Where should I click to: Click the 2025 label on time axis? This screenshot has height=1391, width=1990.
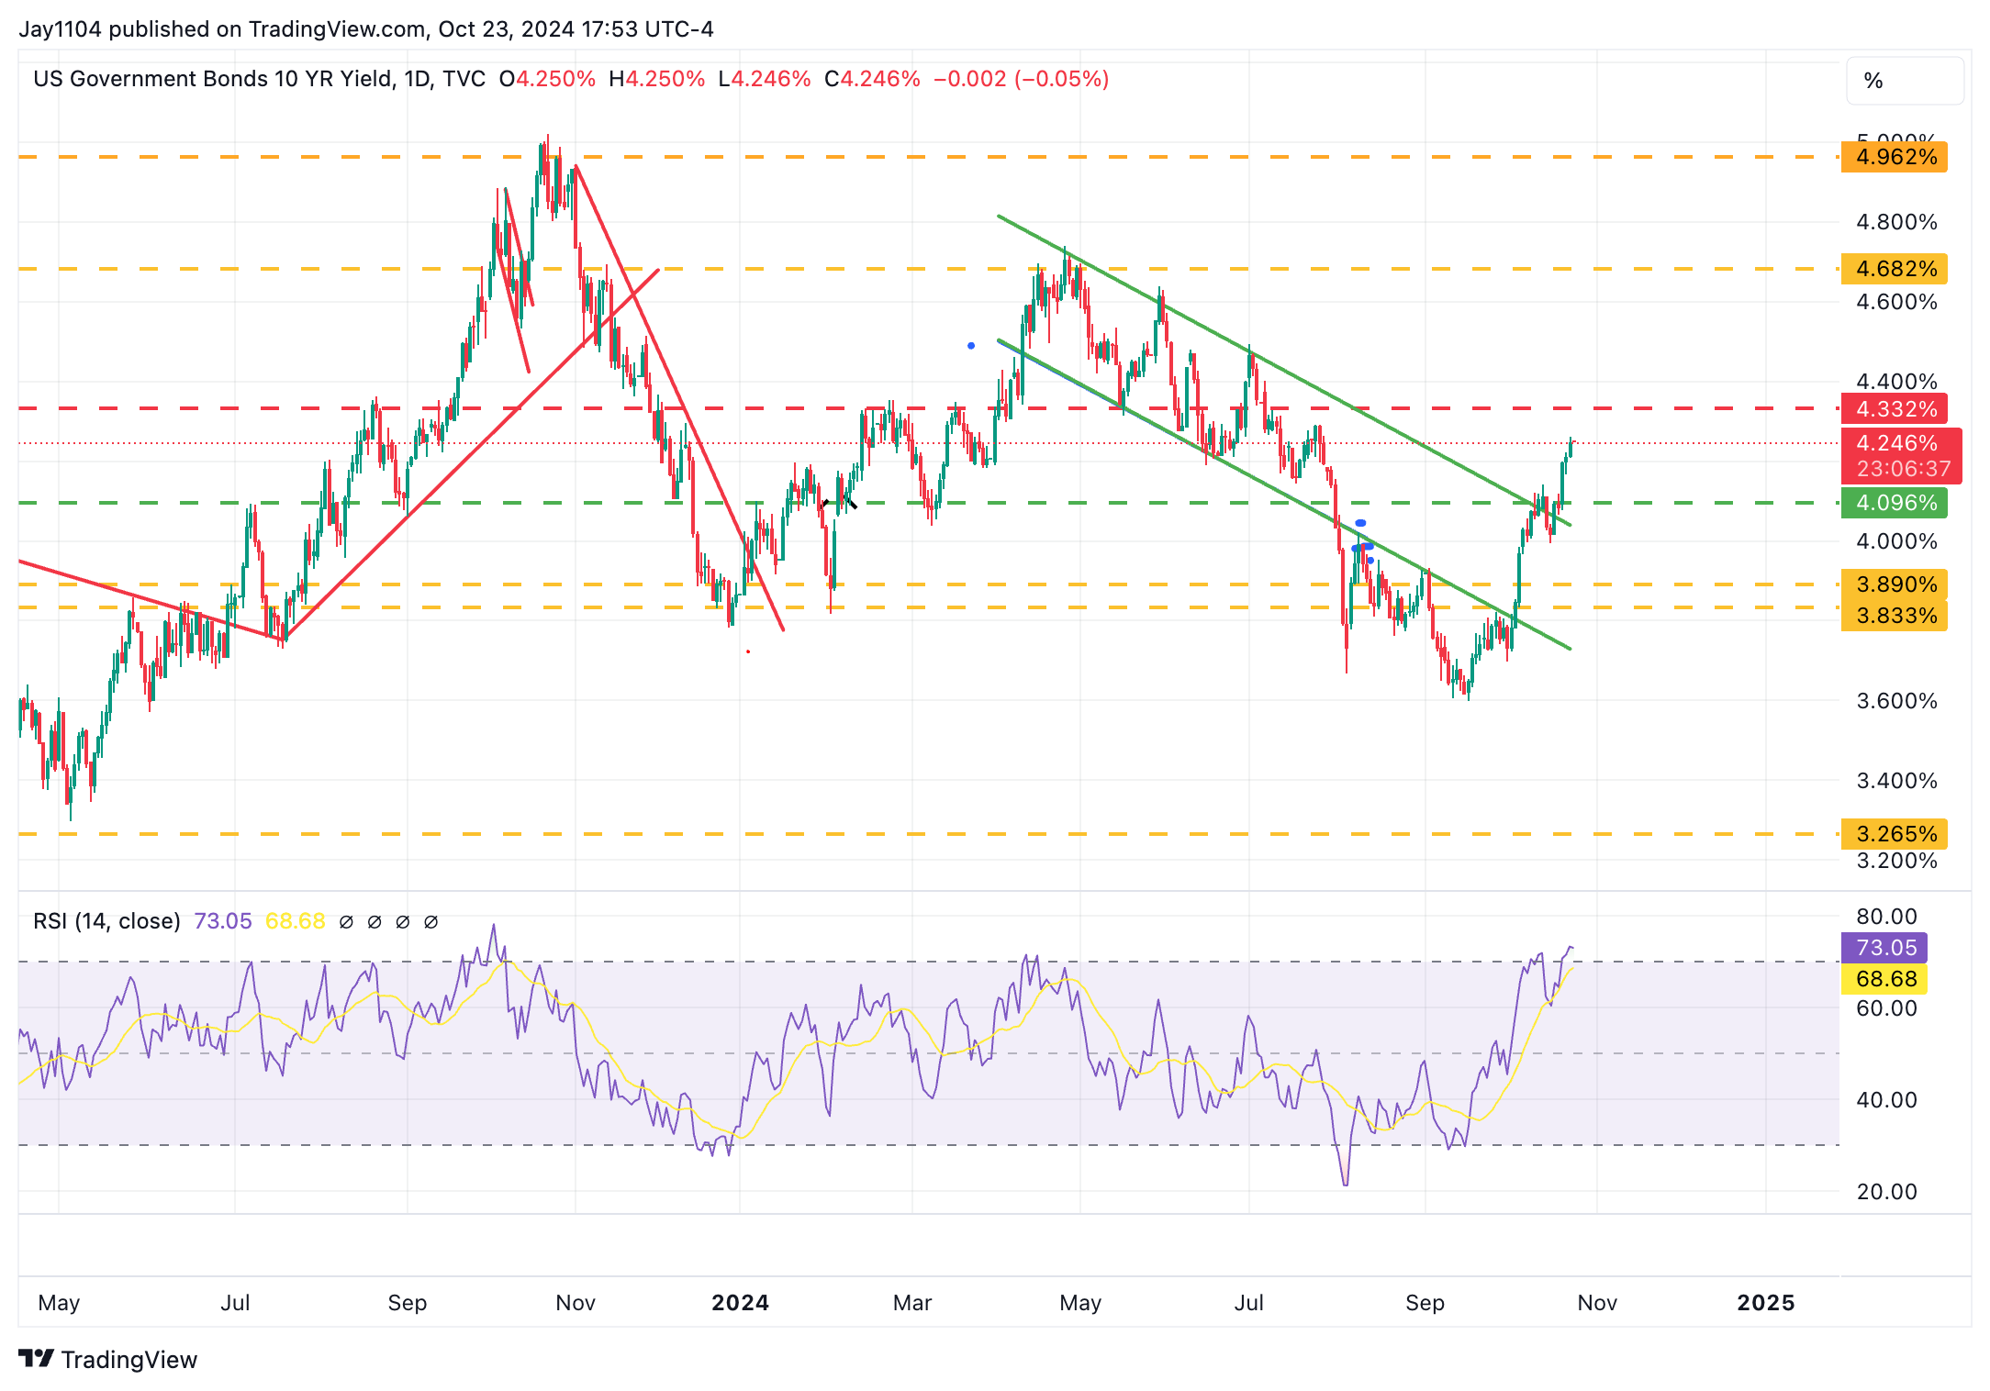(1766, 1303)
